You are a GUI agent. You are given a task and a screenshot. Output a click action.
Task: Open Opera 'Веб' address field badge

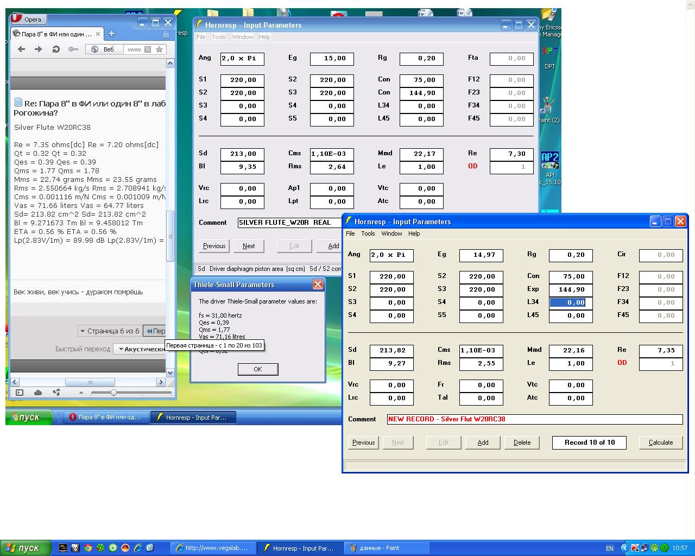click(104, 49)
